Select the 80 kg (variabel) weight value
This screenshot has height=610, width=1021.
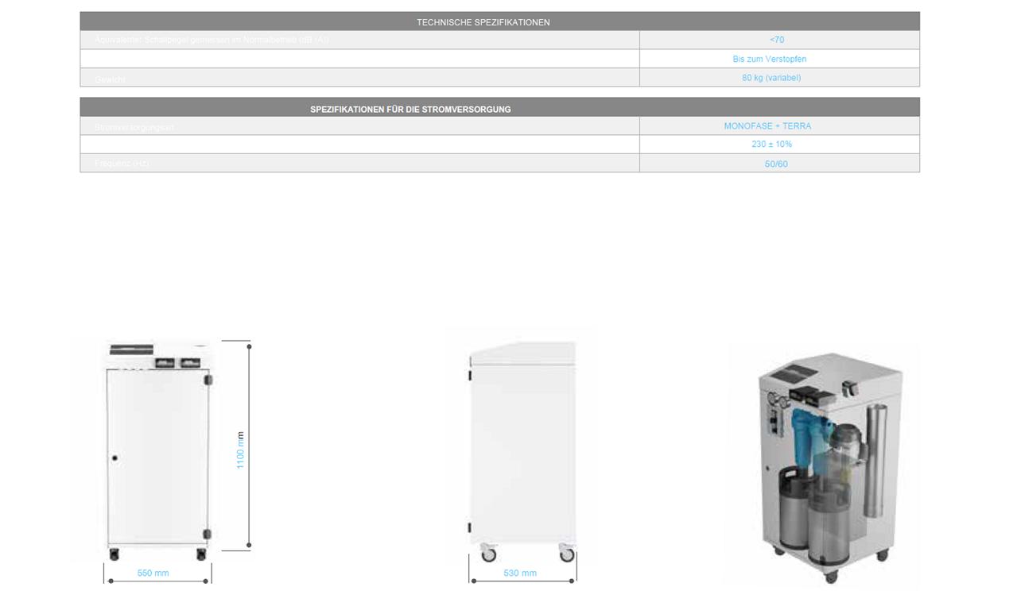pyautogui.click(x=771, y=78)
